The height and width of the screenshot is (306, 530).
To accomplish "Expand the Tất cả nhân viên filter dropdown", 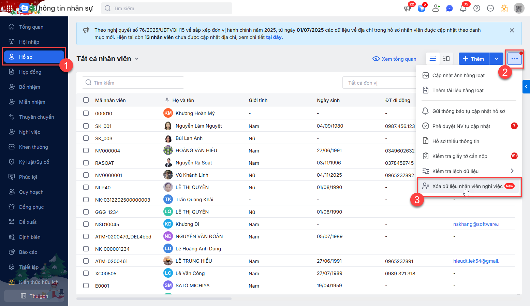I will tap(137, 59).
